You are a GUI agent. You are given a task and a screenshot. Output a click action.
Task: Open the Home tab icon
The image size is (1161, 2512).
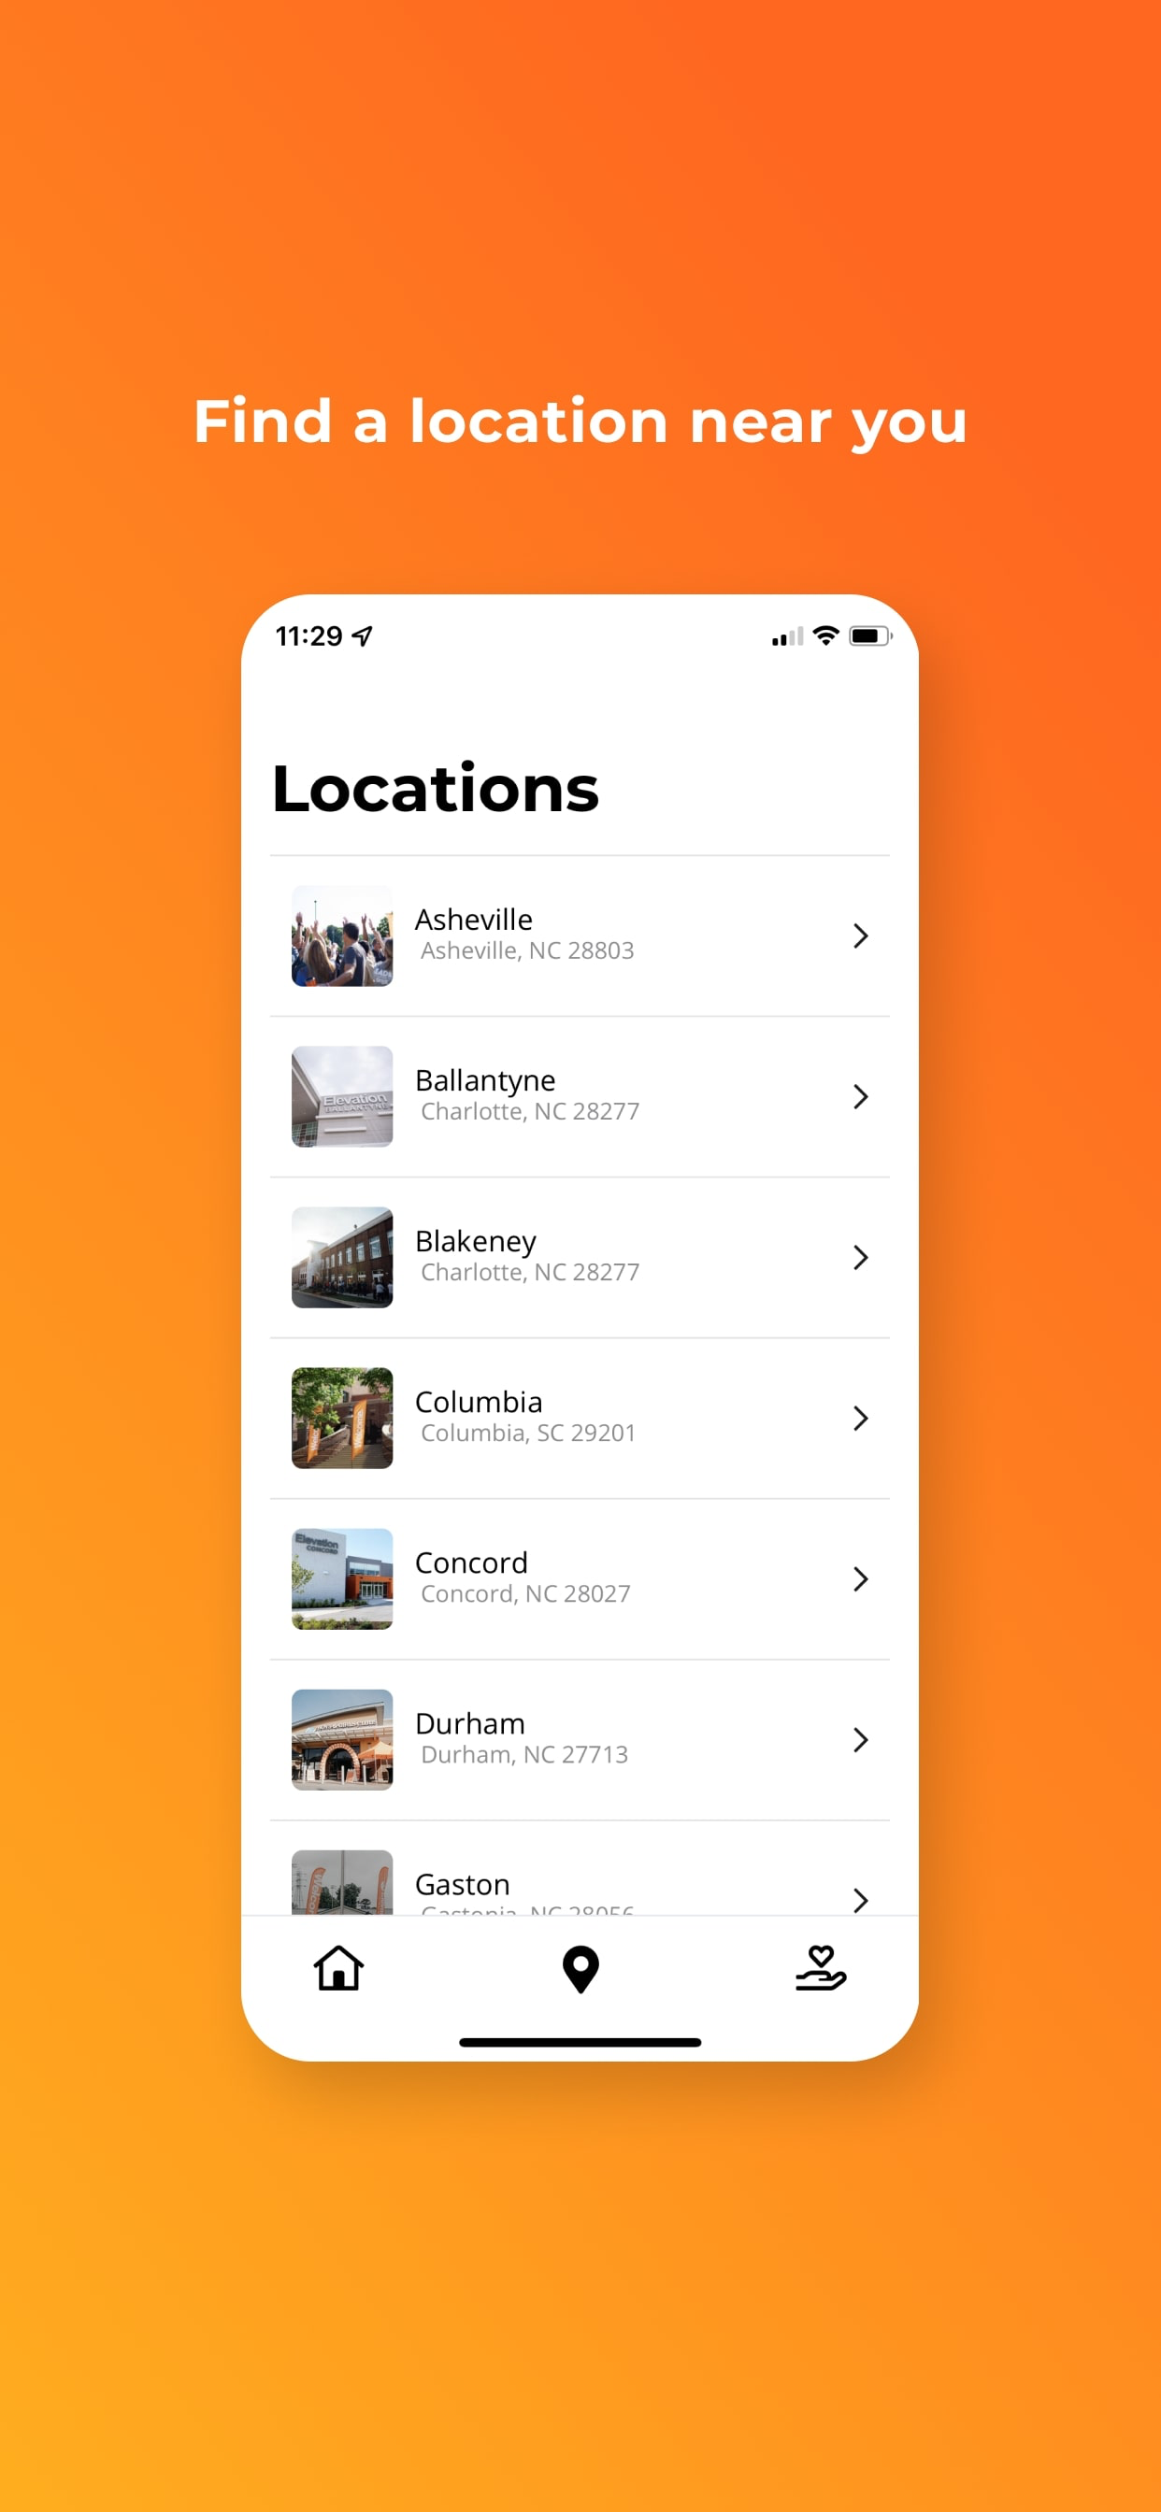pos(338,1968)
